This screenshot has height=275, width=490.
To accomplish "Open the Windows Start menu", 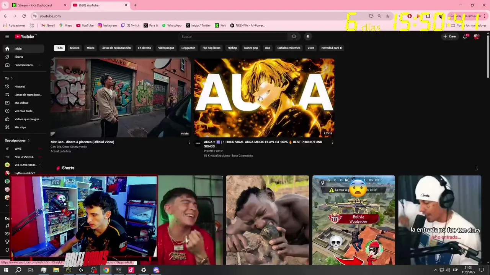I will click(x=6, y=270).
